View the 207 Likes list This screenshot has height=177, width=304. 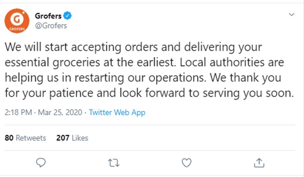pos(72,138)
